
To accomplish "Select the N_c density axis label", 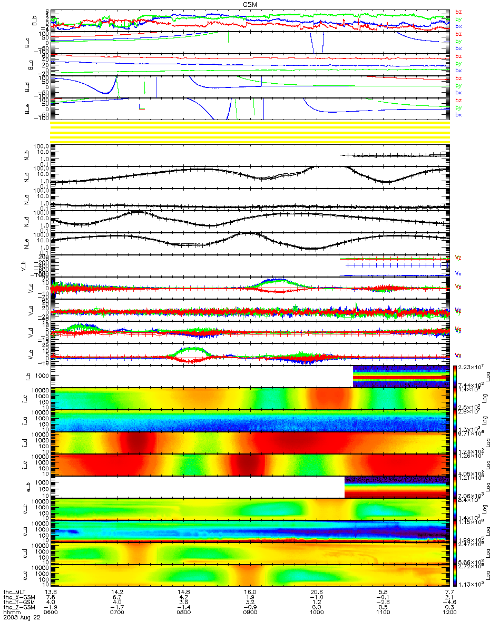I will coord(26,177).
